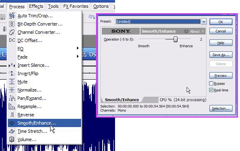
Task: Click the Save As button
Action: [221, 55]
